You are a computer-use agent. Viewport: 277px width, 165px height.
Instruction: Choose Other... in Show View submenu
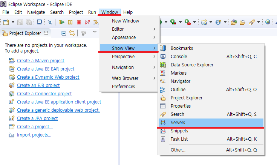tap(211, 150)
